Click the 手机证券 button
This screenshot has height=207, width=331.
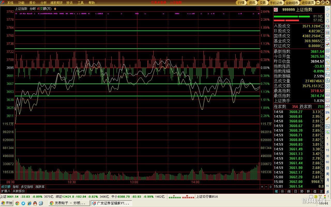(276, 3)
